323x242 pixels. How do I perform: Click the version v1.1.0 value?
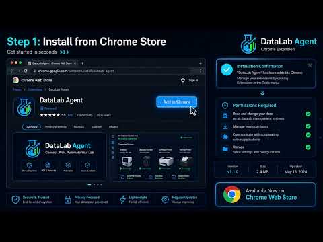(233, 172)
